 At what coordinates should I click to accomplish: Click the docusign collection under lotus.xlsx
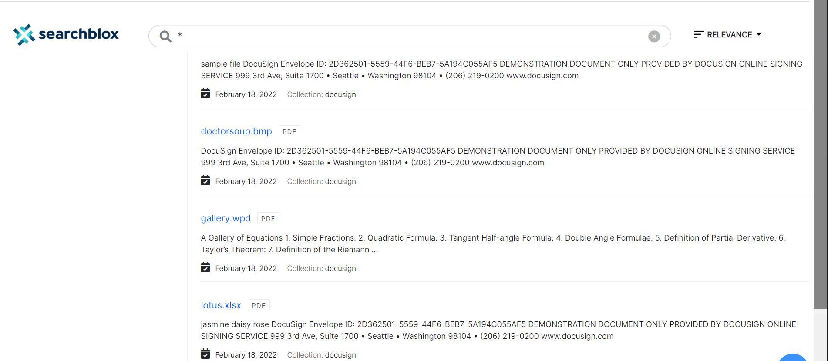tap(340, 355)
